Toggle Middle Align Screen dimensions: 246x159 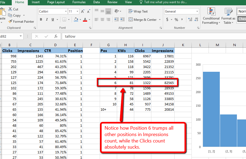tap(102, 11)
